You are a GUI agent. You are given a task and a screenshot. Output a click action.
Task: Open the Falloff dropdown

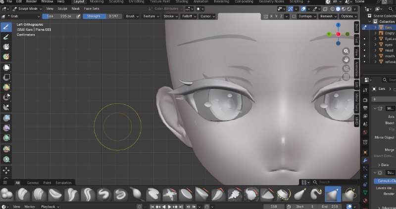189,16
